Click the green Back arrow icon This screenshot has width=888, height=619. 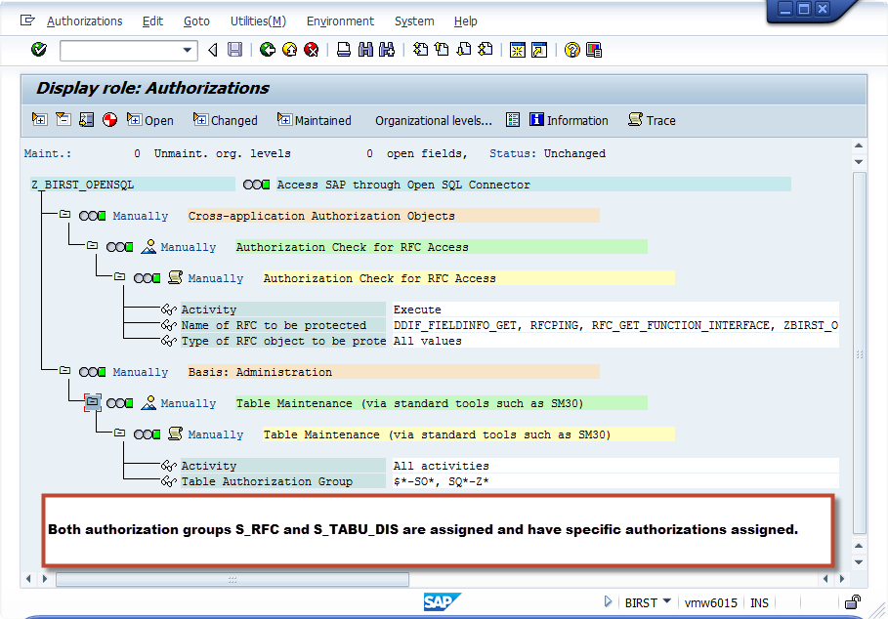(x=268, y=50)
